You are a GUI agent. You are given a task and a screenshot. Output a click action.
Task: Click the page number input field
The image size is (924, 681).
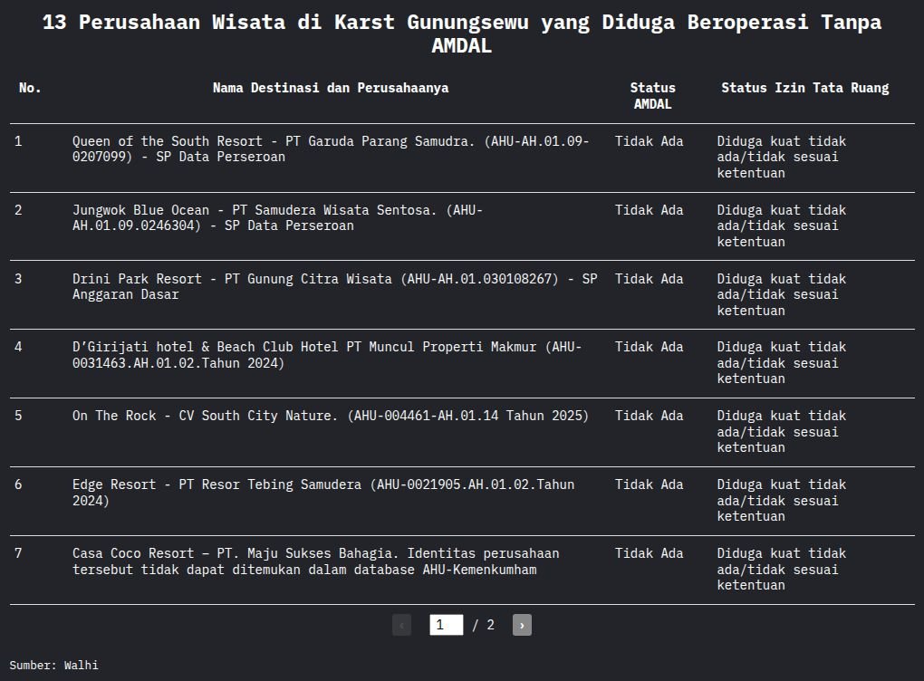tap(446, 625)
